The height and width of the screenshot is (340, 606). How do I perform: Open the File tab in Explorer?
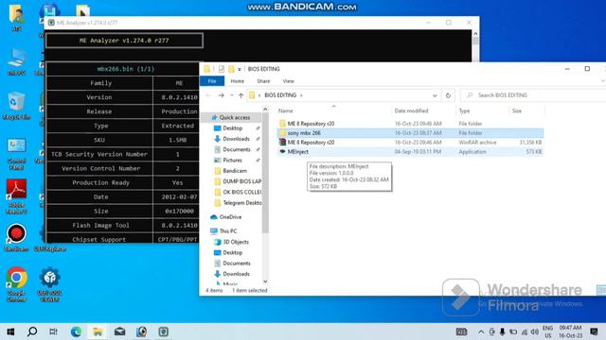pos(212,81)
